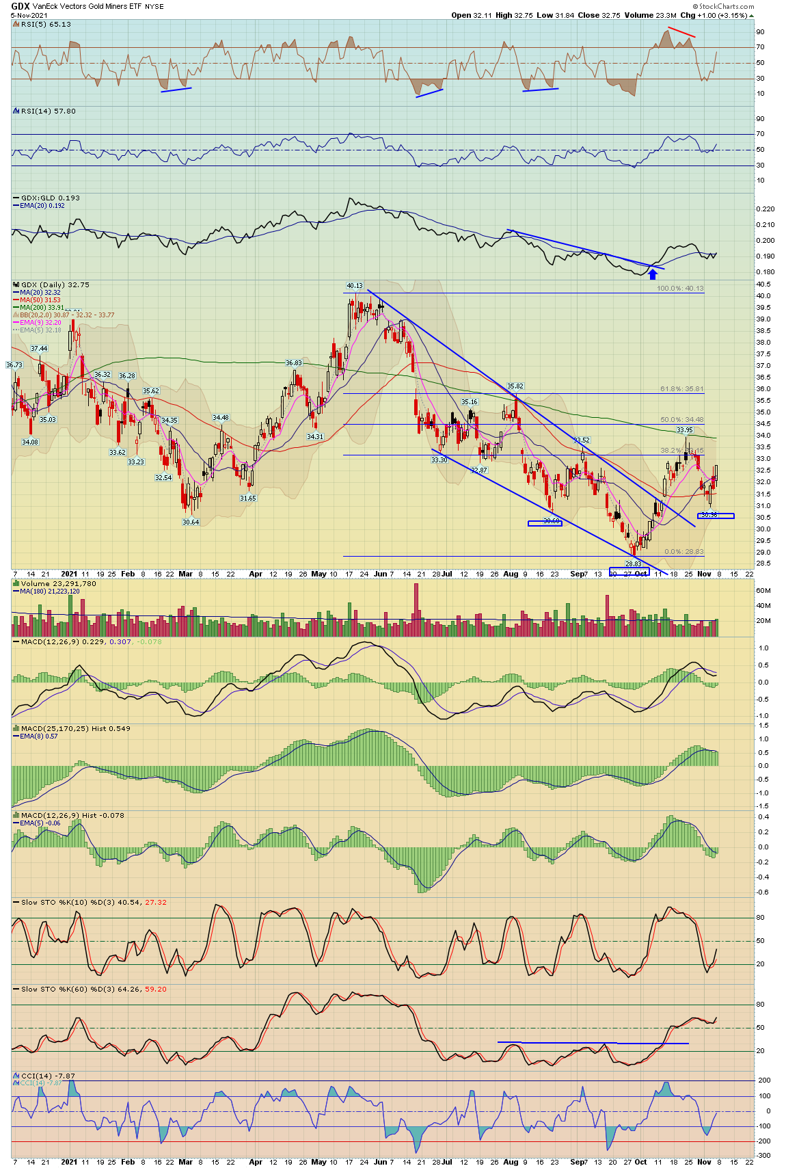Click the '0.0%: 28.83' Fibonacci label
This screenshot has width=786, height=1168.
[x=684, y=551]
